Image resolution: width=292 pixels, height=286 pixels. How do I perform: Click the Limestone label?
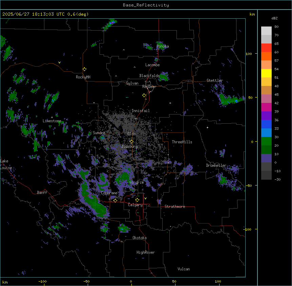point(52,121)
